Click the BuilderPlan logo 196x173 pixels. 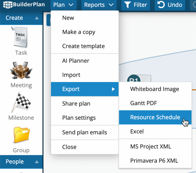tap(22, 5)
